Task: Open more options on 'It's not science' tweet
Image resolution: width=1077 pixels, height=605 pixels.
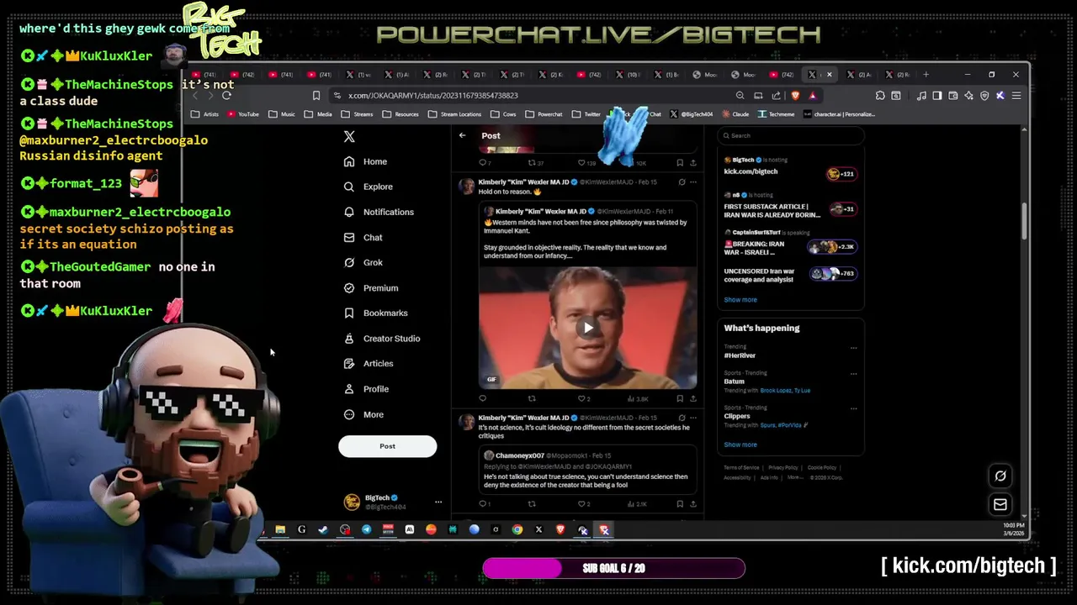Action: pyautogui.click(x=693, y=418)
